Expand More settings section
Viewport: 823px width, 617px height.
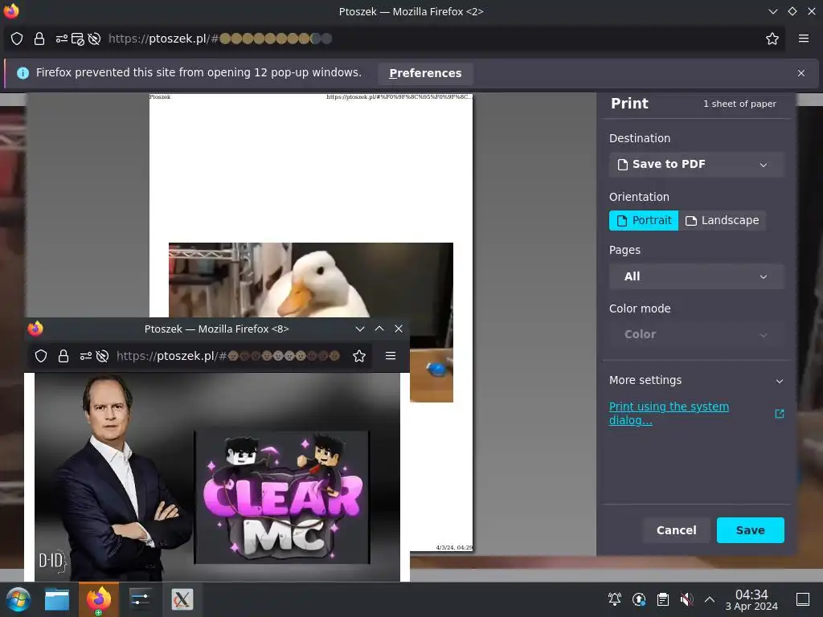[697, 380]
